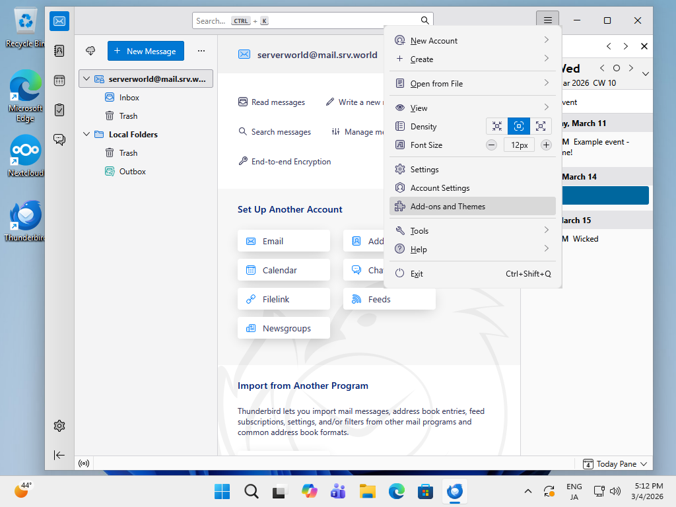Screen dimensions: 676x507
Task: Select compact density
Action: click(x=497, y=126)
